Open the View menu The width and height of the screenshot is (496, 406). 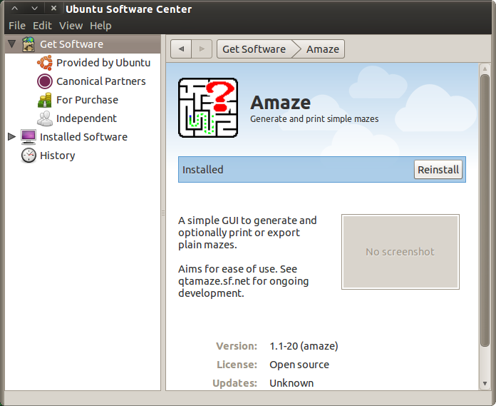point(71,26)
